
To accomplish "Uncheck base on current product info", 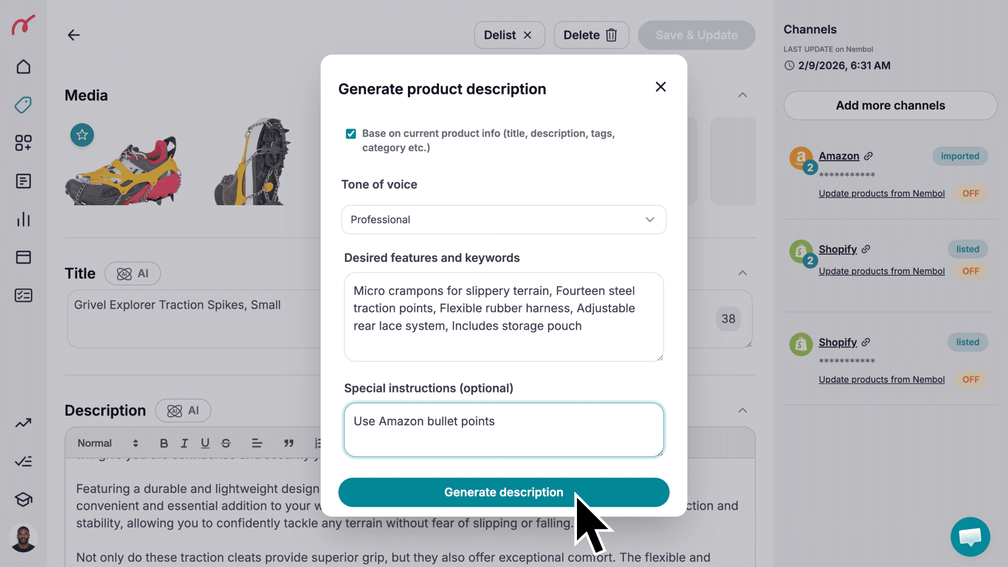I will pos(350,134).
